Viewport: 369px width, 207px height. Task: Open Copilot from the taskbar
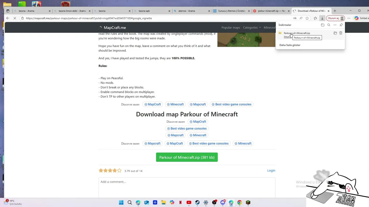click(172, 202)
